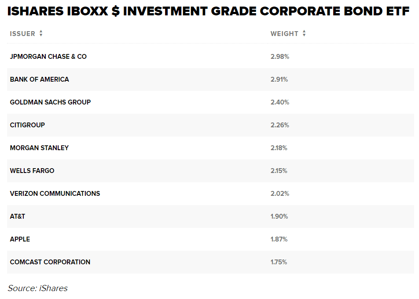This screenshot has height=299, width=419.
Task: Click the Verizon Communications issuer
Action: (55, 194)
